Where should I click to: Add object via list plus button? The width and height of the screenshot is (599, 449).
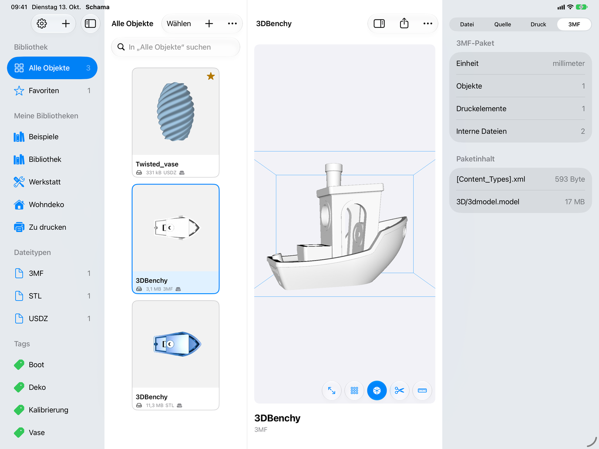point(209,23)
